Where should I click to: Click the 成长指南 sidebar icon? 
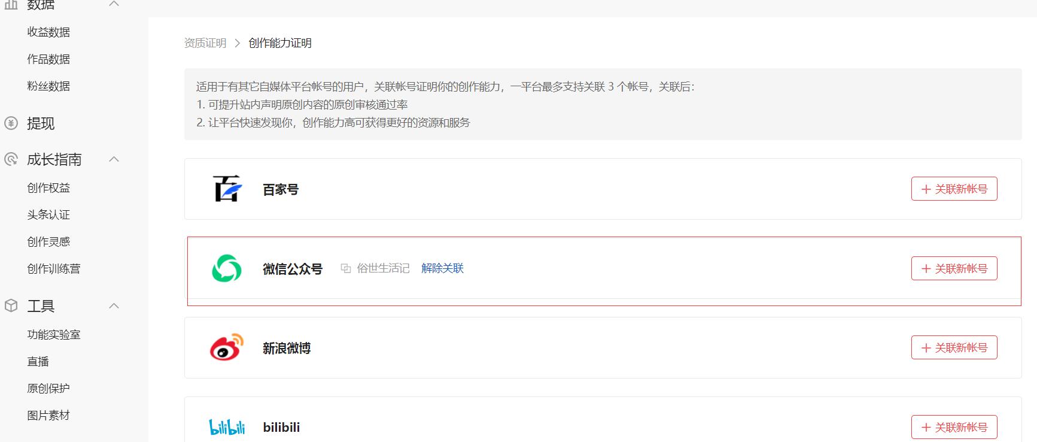[x=11, y=159]
